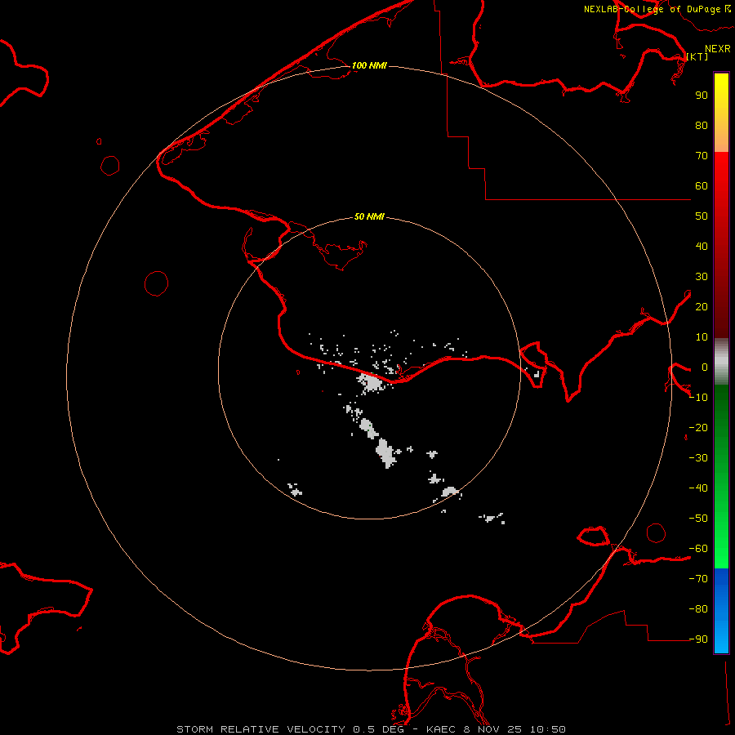Click the "NEXLAB-College of DuPage" credit text

[652, 9]
